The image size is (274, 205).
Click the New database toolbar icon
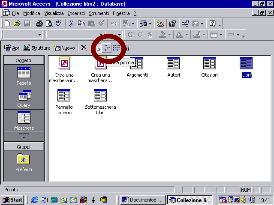tap(7, 24)
